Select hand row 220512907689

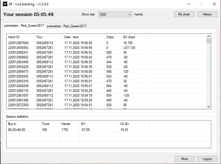106,43
